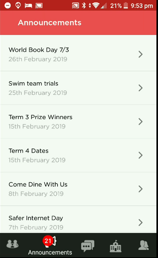Expand the Swim team trials chevron

[x=140, y=88]
